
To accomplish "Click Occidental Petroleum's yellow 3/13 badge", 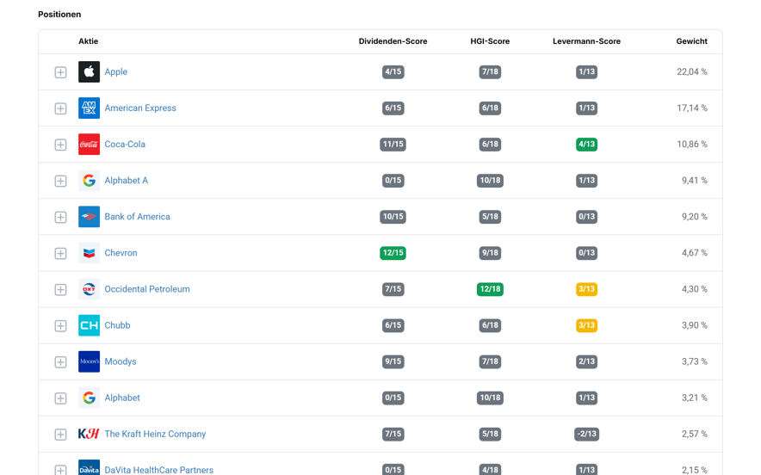I will click(x=587, y=289).
